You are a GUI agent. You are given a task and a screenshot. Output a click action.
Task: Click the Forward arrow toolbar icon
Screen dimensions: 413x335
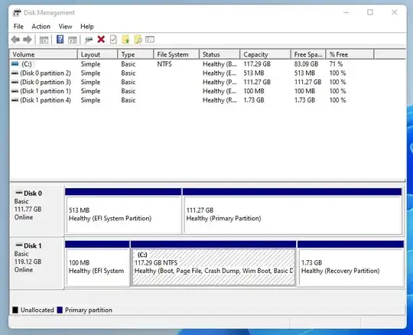pos(28,40)
